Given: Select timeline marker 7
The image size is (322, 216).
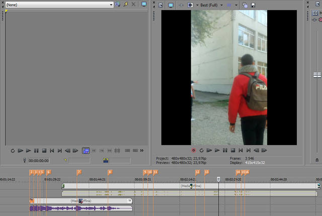Looking at the screenshot, I should (79, 172).
